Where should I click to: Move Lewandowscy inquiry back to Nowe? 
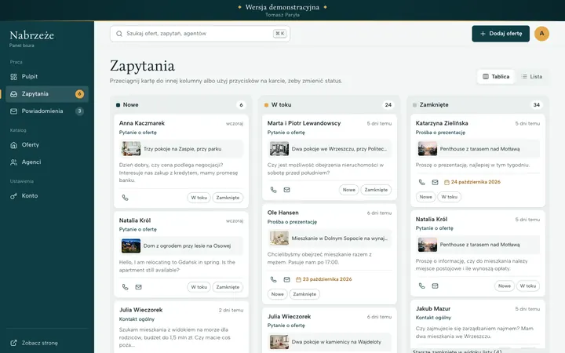click(x=348, y=190)
